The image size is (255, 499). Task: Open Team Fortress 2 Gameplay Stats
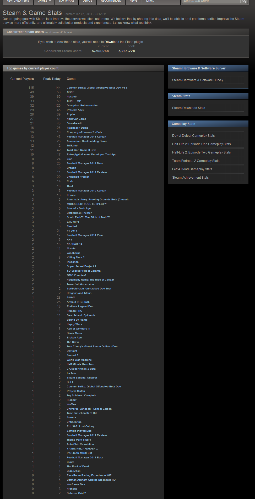pos(208,161)
